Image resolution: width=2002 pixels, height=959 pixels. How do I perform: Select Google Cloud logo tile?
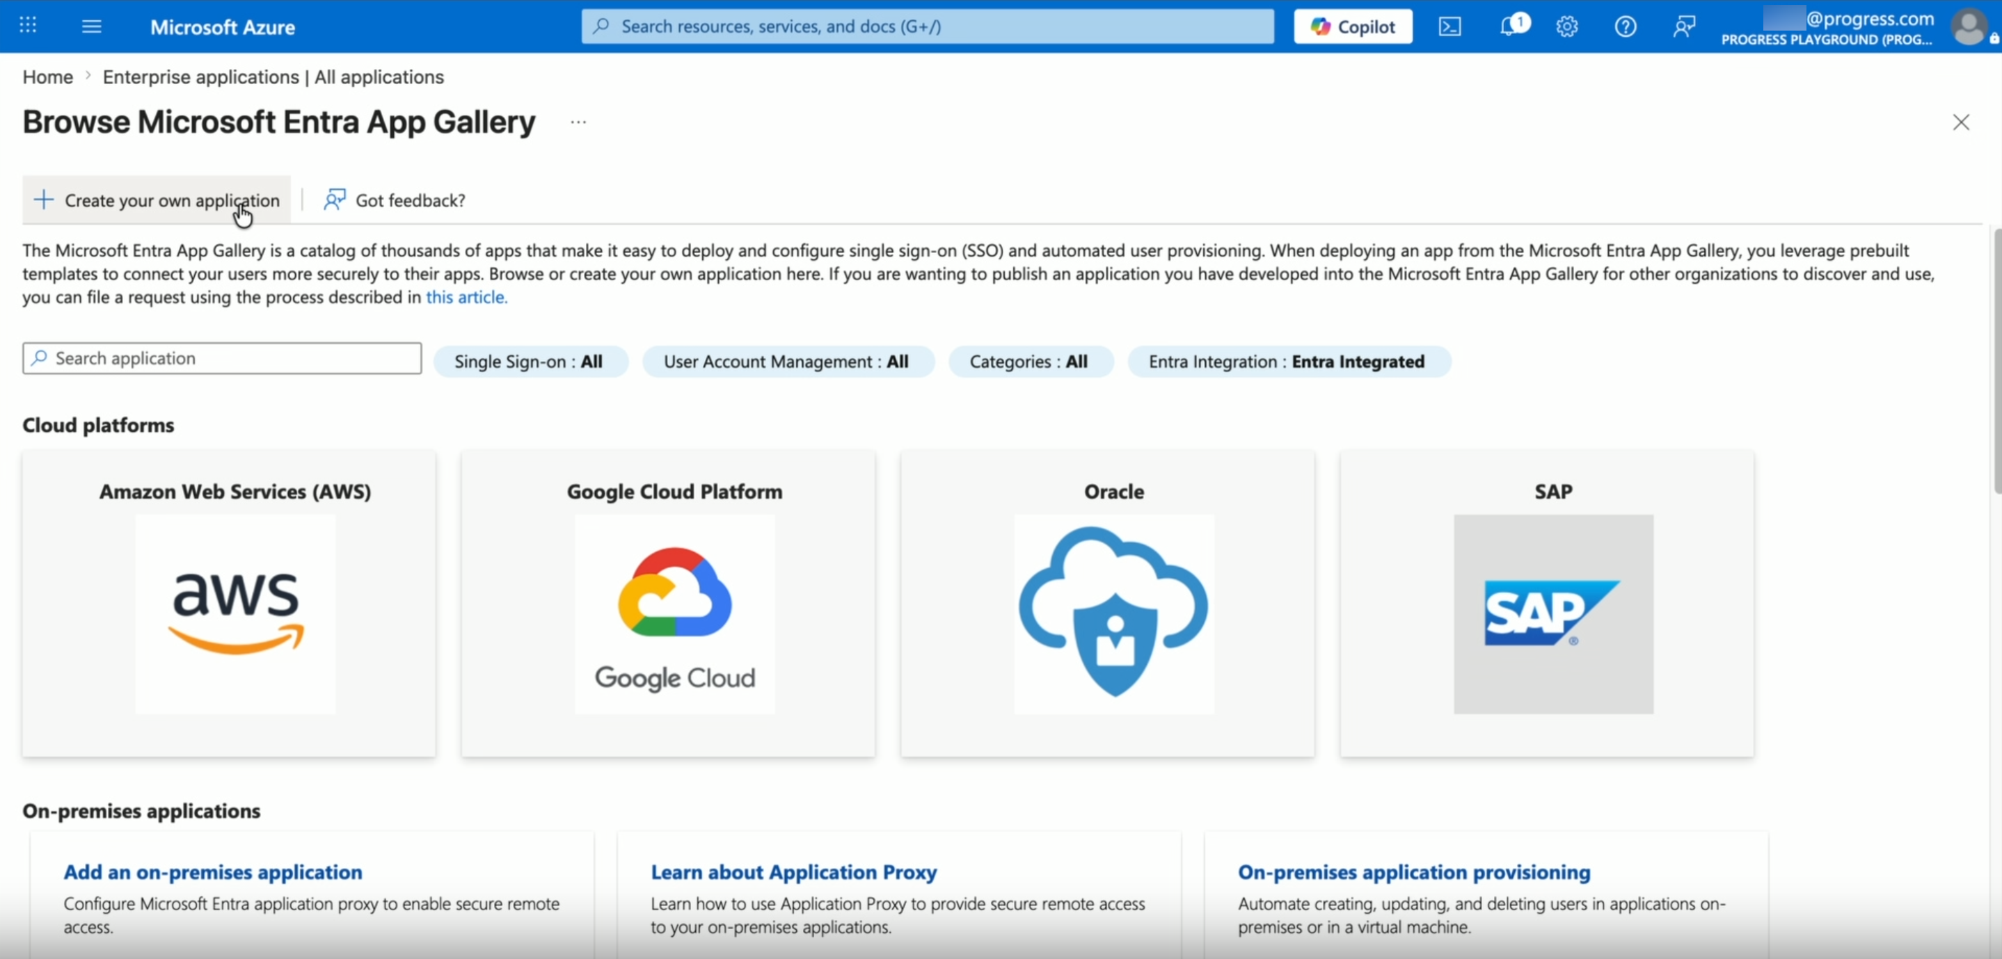pyautogui.click(x=674, y=614)
